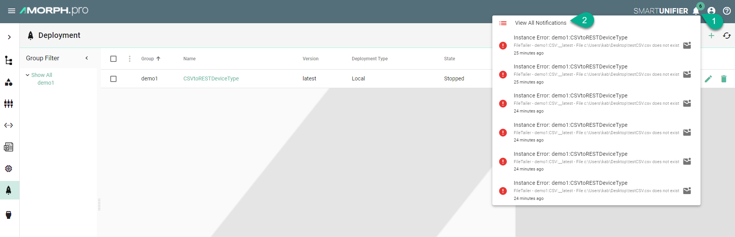The image size is (735, 237).
Task: Select the rocket Deployment sidebar icon
Action: [9, 190]
